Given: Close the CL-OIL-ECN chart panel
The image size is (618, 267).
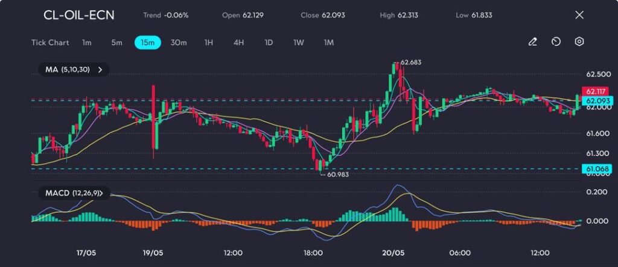Looking at the screenshot, I should pyautogui.click(x=579, y=15).
